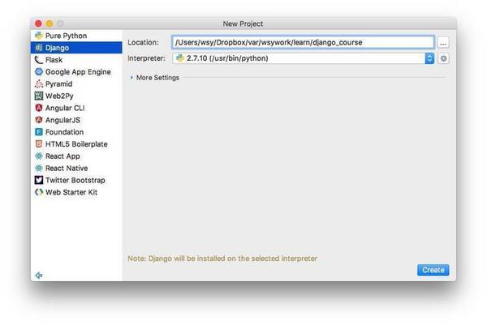
Task: Open Interpreter dropdown arrows
Action: pos(429,58)
